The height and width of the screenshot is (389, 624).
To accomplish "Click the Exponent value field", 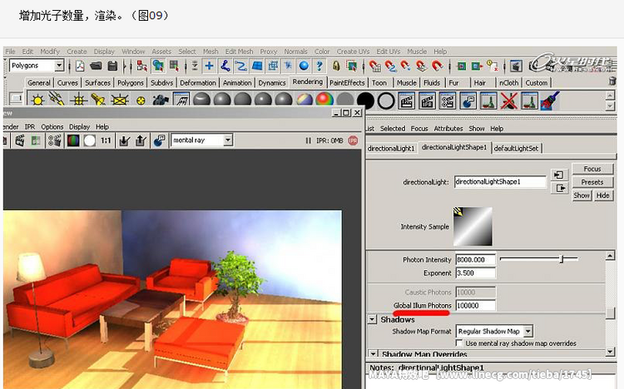I will [x=476, y=273].
